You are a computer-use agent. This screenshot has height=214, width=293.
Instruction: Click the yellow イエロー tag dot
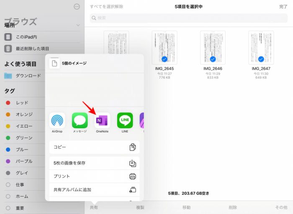[x=8, y=126]
